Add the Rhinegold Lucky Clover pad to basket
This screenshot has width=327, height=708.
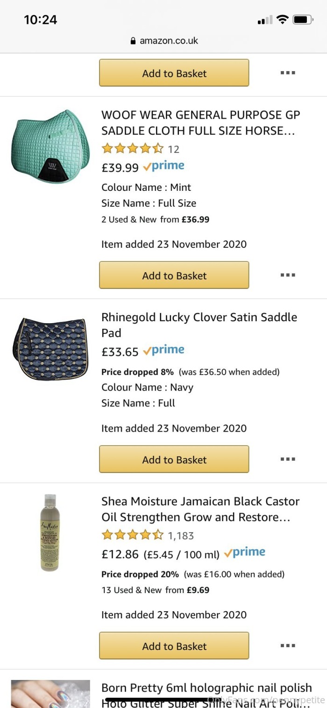click(x=174, y=459)
